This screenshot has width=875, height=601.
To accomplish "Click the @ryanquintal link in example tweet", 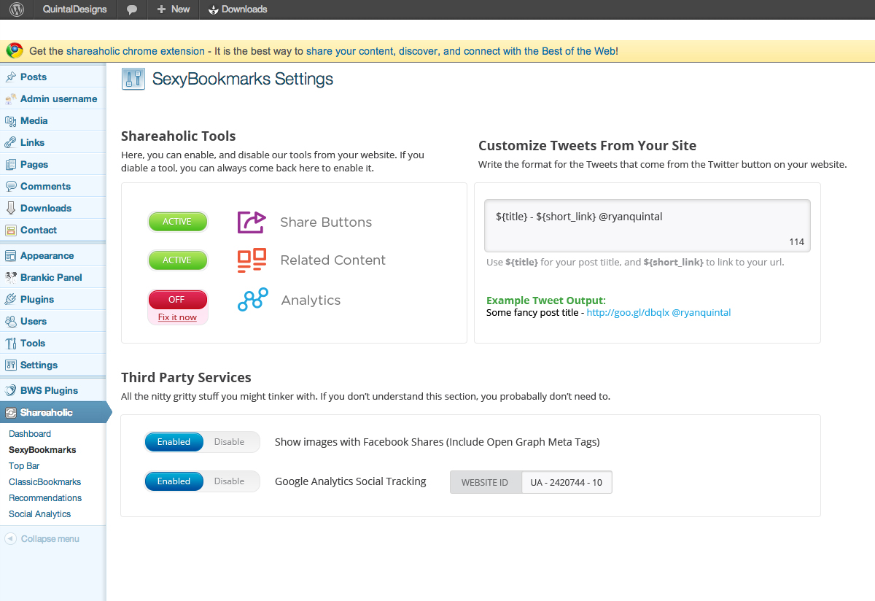I will [701, 312].
